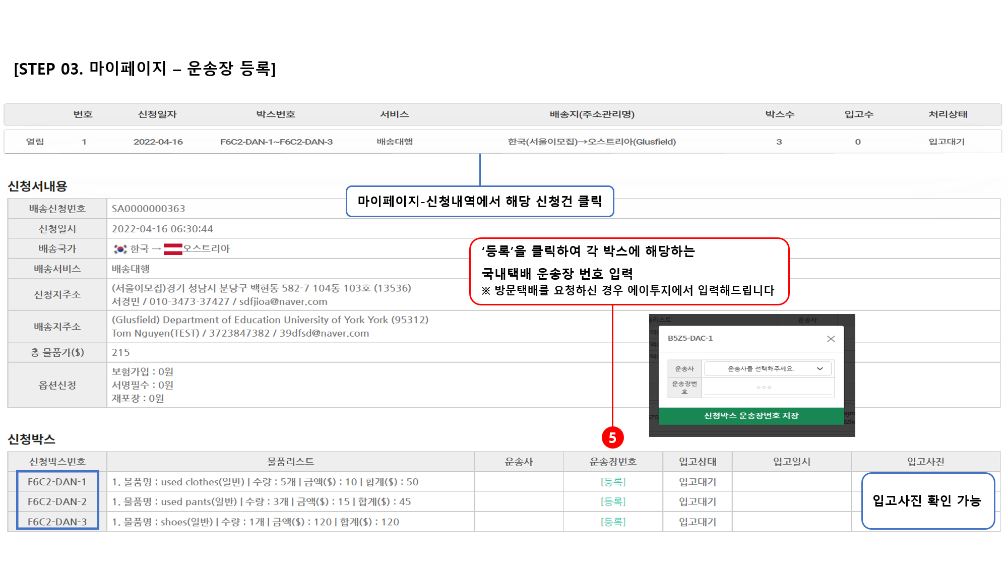Expand the 열림 toggle on request row
Viewport: 1008px width, 567px height.
35,142
